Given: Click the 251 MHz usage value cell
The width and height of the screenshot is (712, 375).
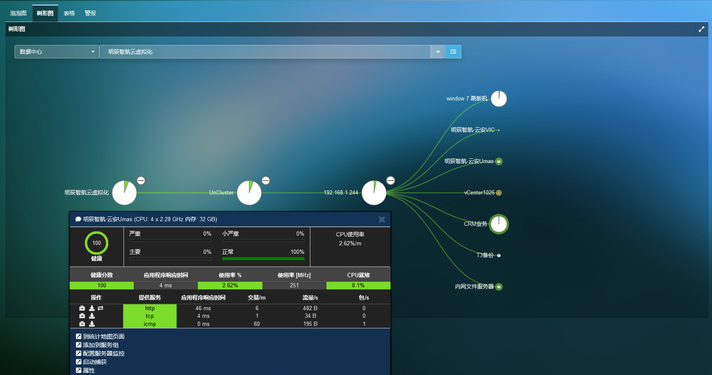Looking at the screenshot, I should tap(294, 286).
